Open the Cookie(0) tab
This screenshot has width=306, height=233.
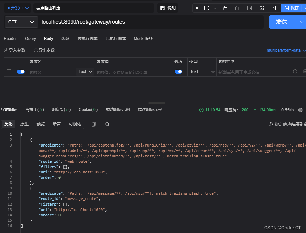pos(88,110)
